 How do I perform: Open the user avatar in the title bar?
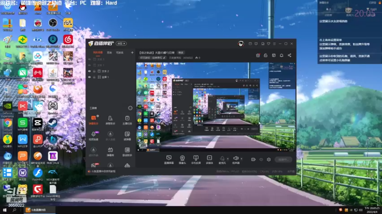(x=241, y=44)
